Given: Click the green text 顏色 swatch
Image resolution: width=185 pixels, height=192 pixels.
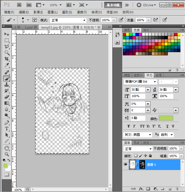Looking at the screenshot, I should click(x=166, y=118).
